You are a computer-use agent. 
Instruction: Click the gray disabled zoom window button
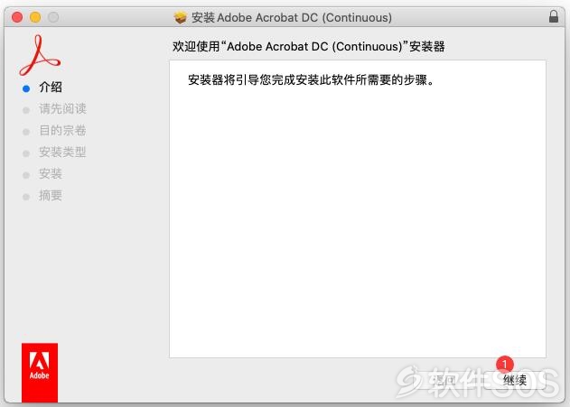pyautogui.click(x=53, y=17)
